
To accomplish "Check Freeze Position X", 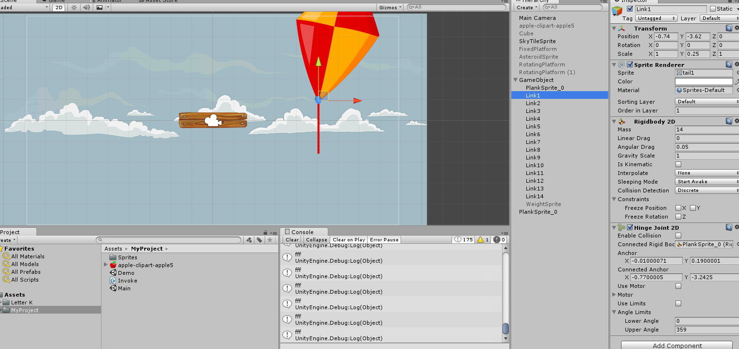I will pyautogui.click(x=678, y=208).
